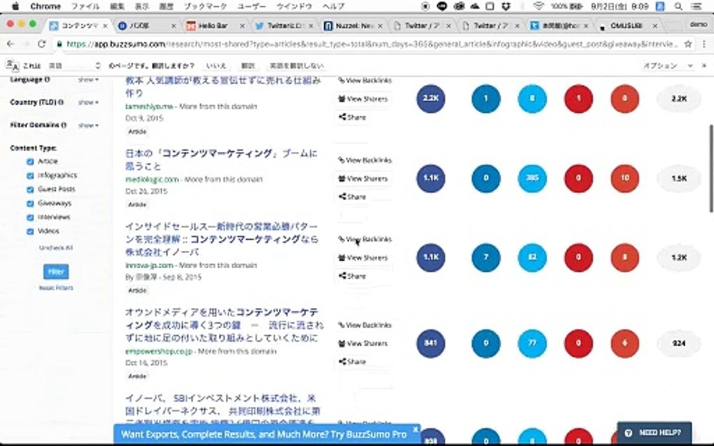Uncheck the Interviews checkbox

click(x=30, y=217)
